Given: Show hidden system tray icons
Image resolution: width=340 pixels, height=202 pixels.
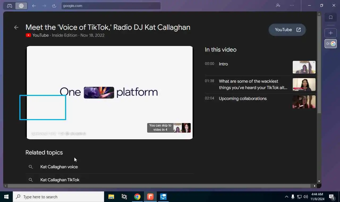Looking at the screenshot, I should (x=286, y=197).
